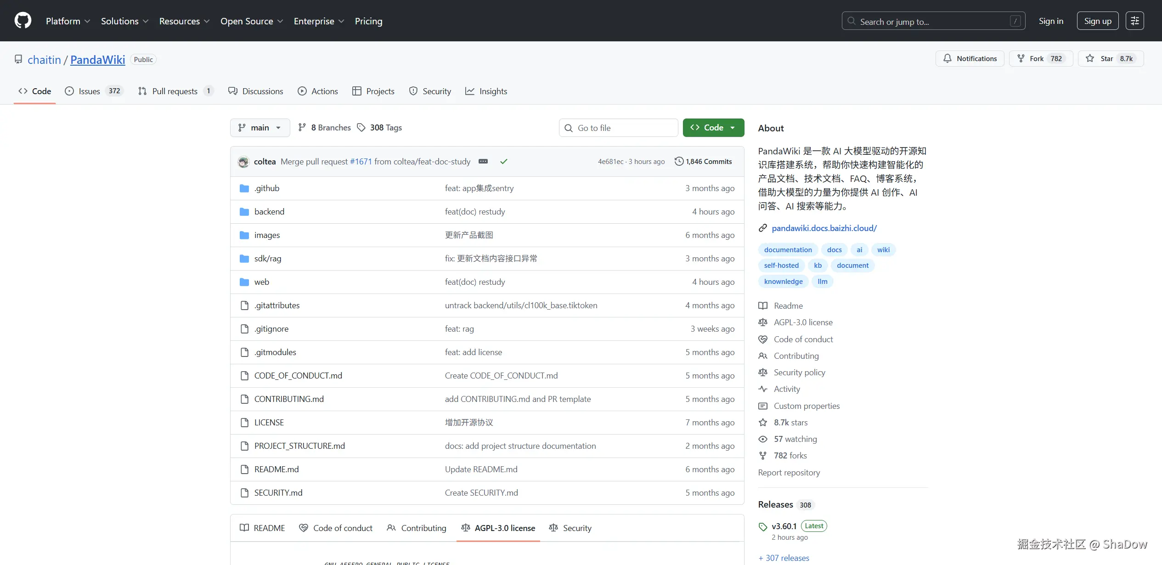This screenshot has width=1162, height=565.
Task: Click the green commit status checkmark
Action: click(504, 161)
